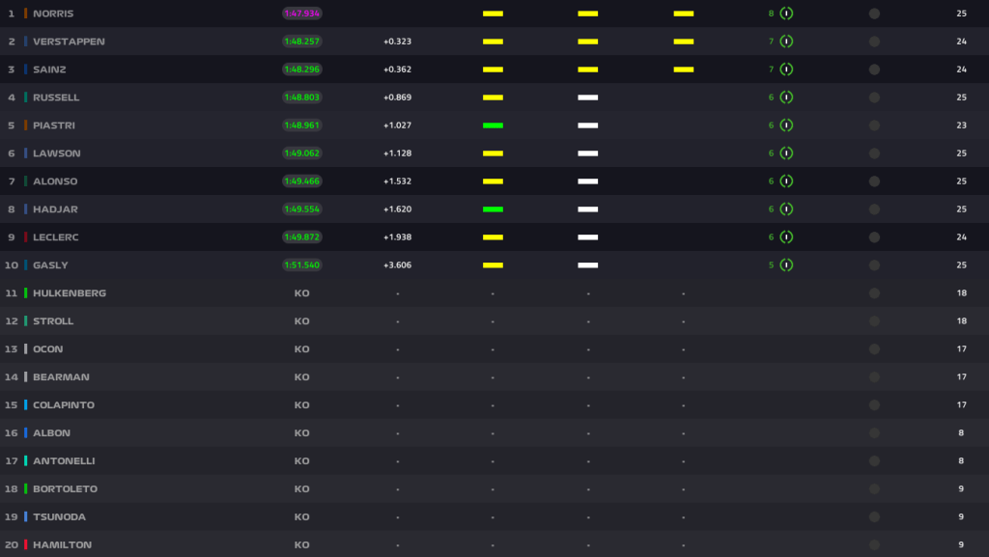Click the KO status in Stroll's row
989x557 pixels.
(x=302, y=320)
